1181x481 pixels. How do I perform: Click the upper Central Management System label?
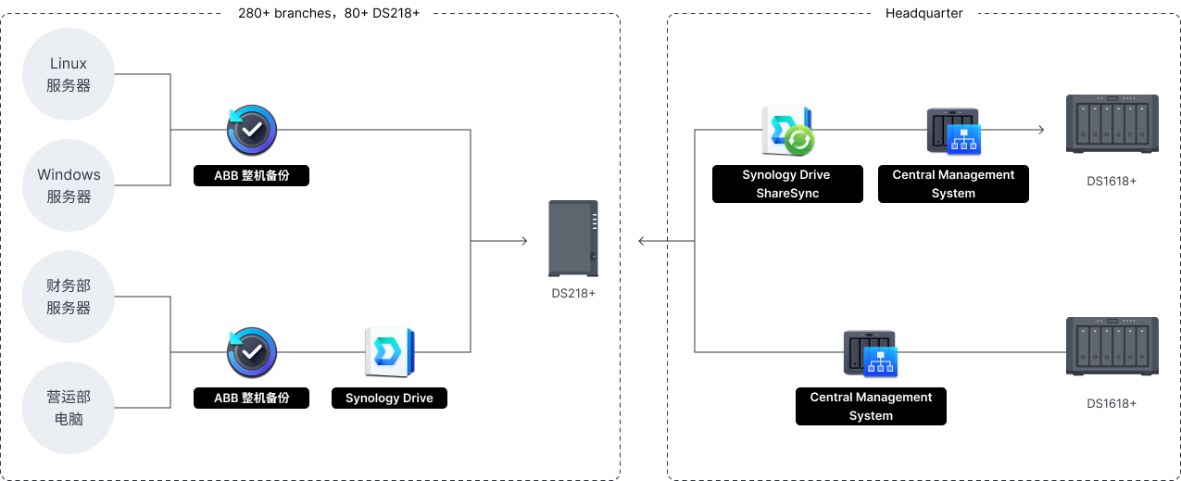(953, 184)
